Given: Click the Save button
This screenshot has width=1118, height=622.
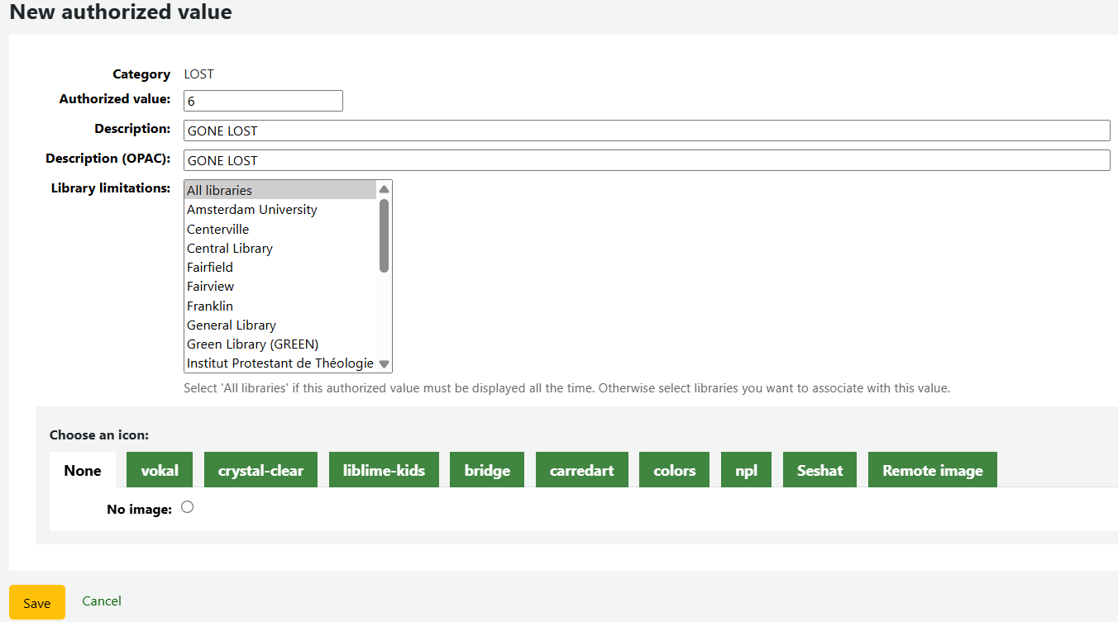Looking at the screenshot, I should click(x=37, y=603).
